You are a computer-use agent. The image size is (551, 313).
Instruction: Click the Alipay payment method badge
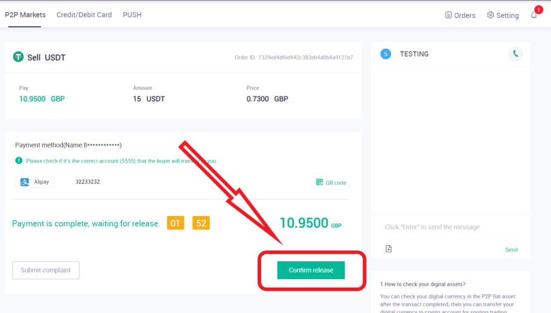pos(35,182)
